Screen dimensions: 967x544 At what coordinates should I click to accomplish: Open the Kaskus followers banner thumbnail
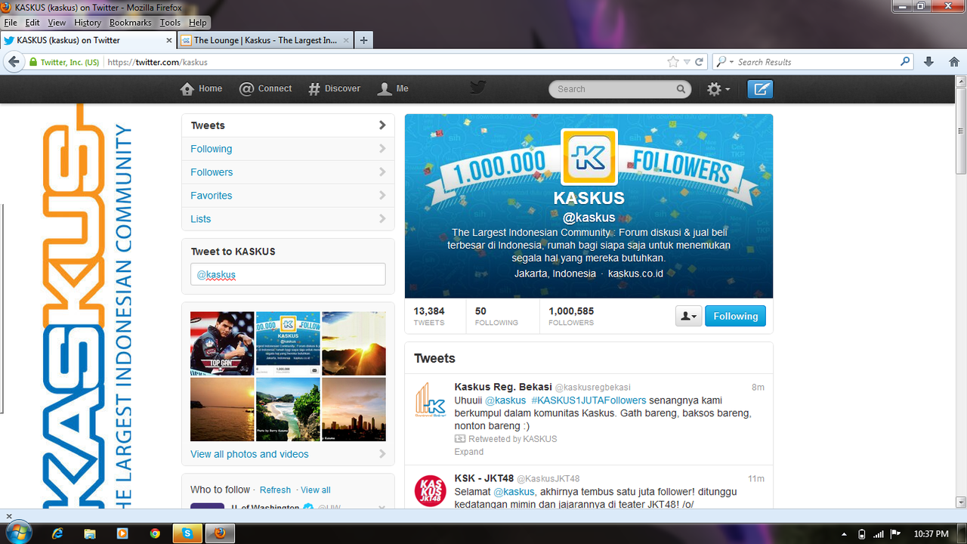288,344
